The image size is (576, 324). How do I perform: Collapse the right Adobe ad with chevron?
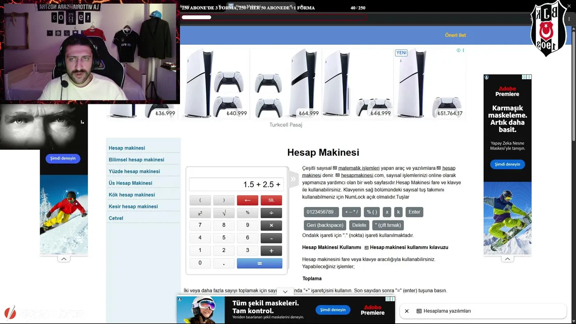pyautogui.click(x=508, y=259)
